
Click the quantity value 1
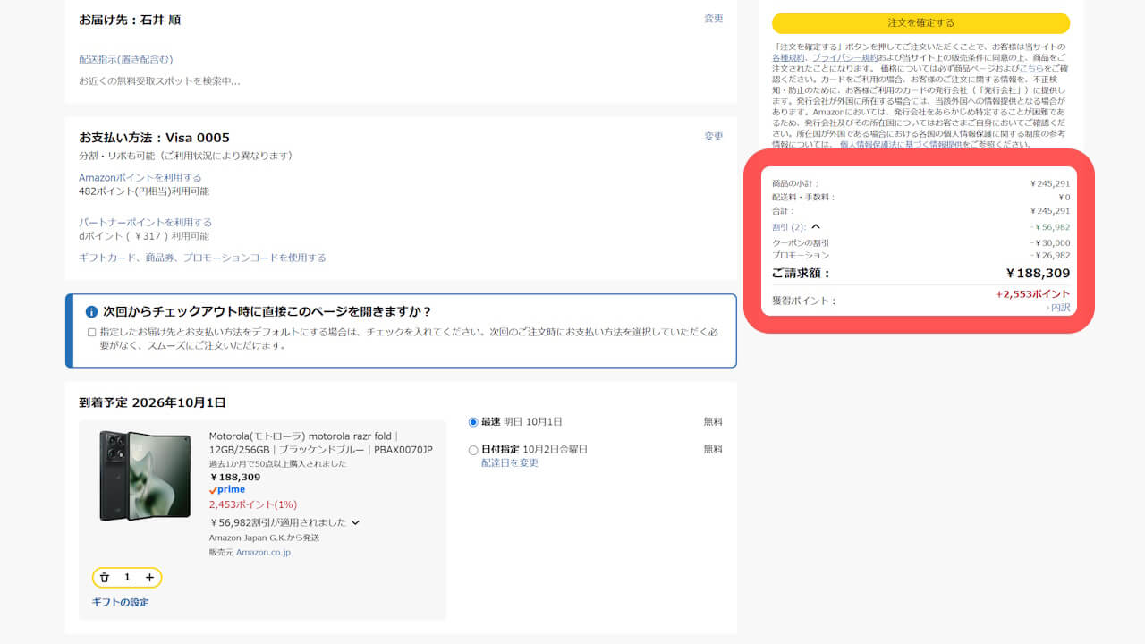point(127,578)
